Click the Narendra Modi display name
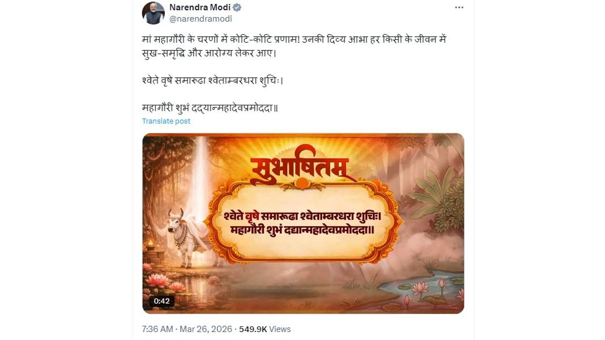The height and width of the screenshot is (340, 605). click(x=200, y=7)
